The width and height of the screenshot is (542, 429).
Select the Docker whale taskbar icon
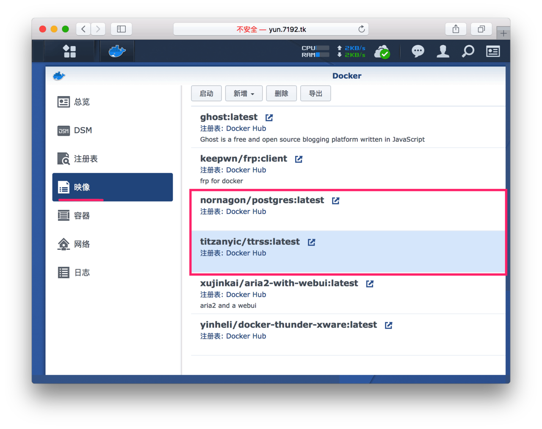(117, 51)
